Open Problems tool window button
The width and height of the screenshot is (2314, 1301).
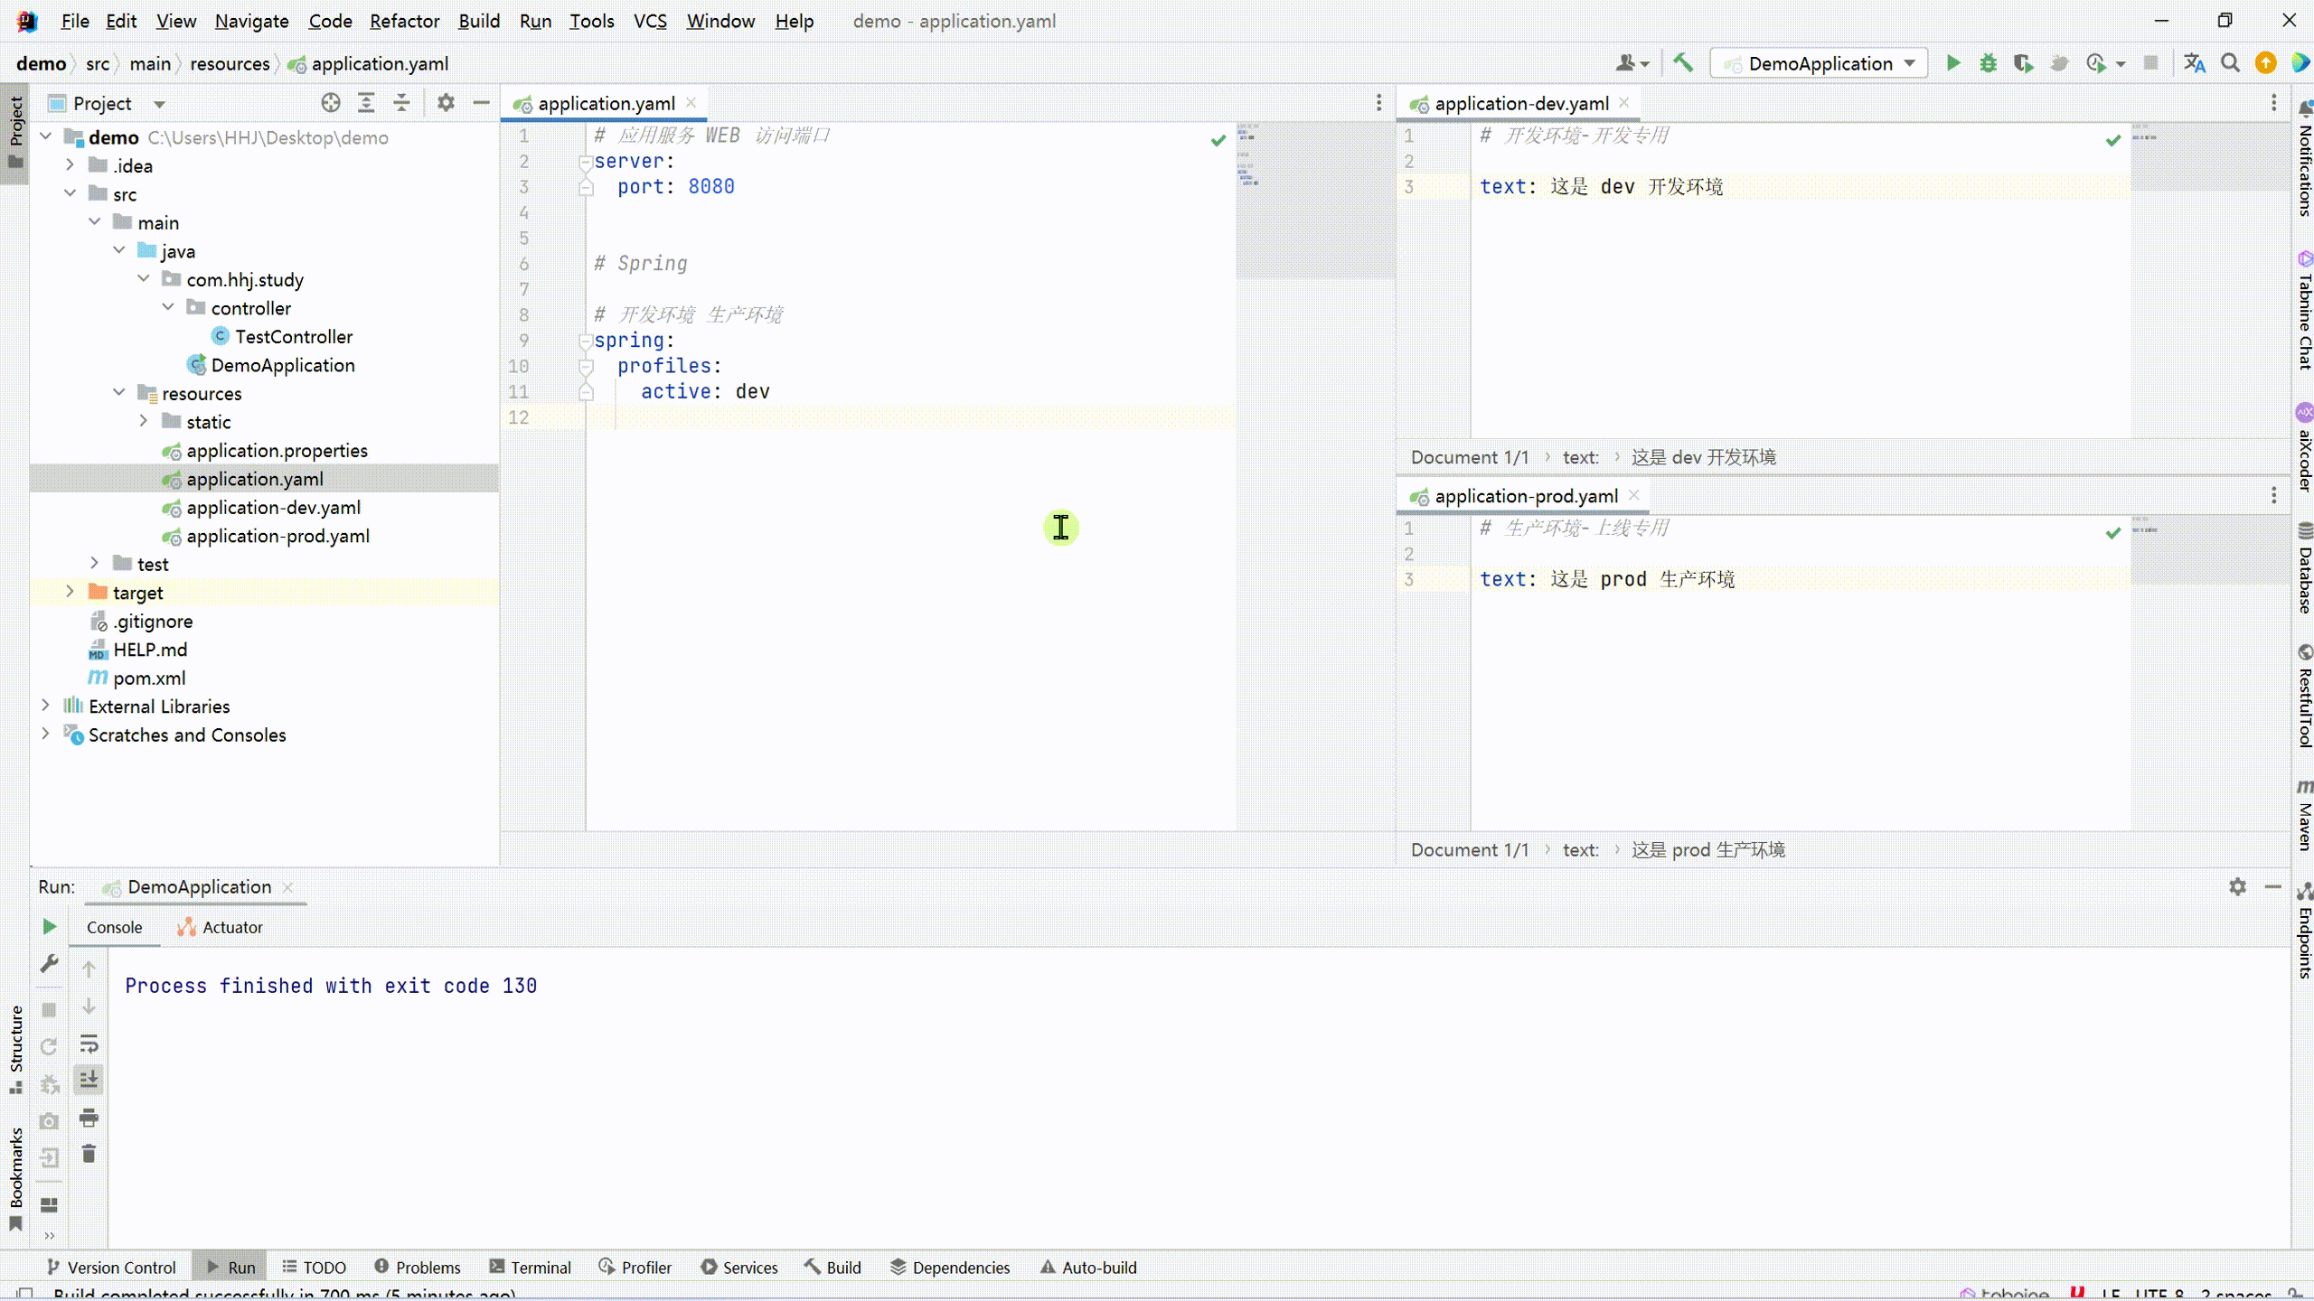point(417,1268)
